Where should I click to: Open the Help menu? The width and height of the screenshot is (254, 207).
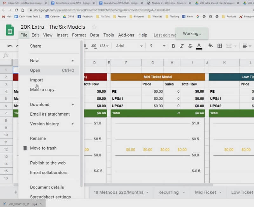tap(143, 35)
